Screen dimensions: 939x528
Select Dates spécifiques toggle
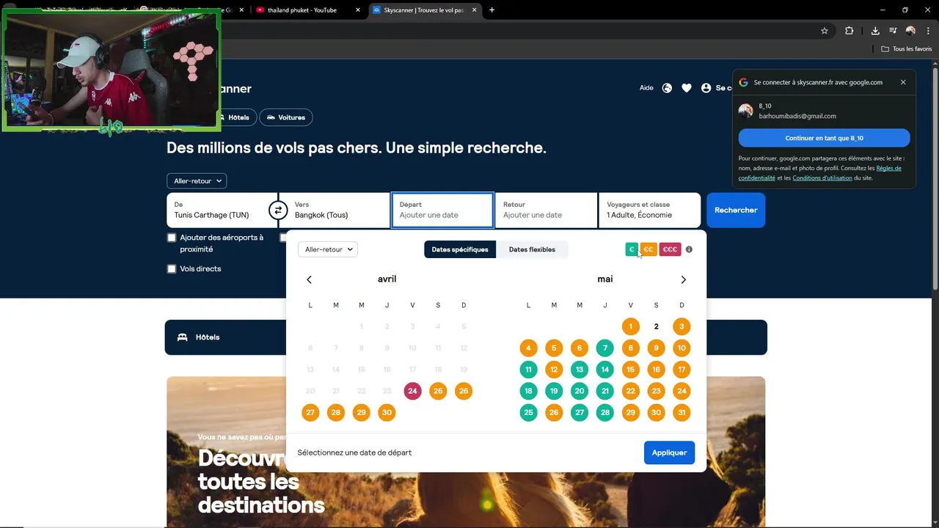(460, 249)
